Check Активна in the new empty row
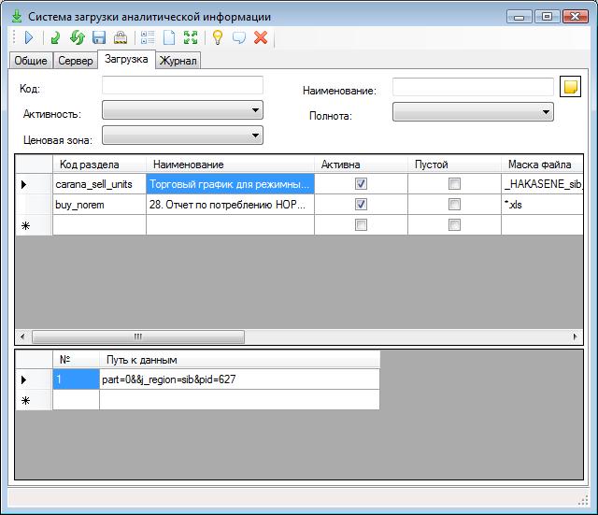Viewport: 598px width, 515px height. [x=361, y=224]
